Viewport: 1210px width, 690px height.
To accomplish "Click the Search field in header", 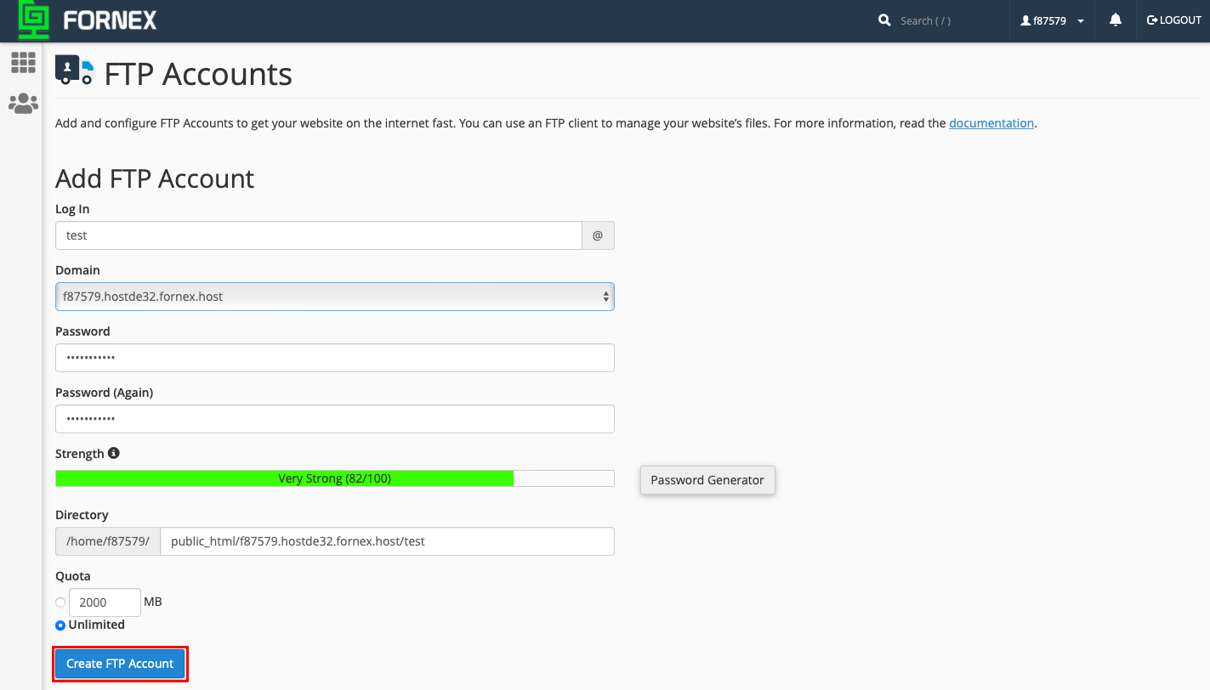I will 944,20.
